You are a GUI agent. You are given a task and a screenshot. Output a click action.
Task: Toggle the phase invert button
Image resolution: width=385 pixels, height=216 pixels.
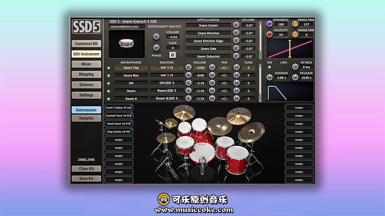[172, 55]
